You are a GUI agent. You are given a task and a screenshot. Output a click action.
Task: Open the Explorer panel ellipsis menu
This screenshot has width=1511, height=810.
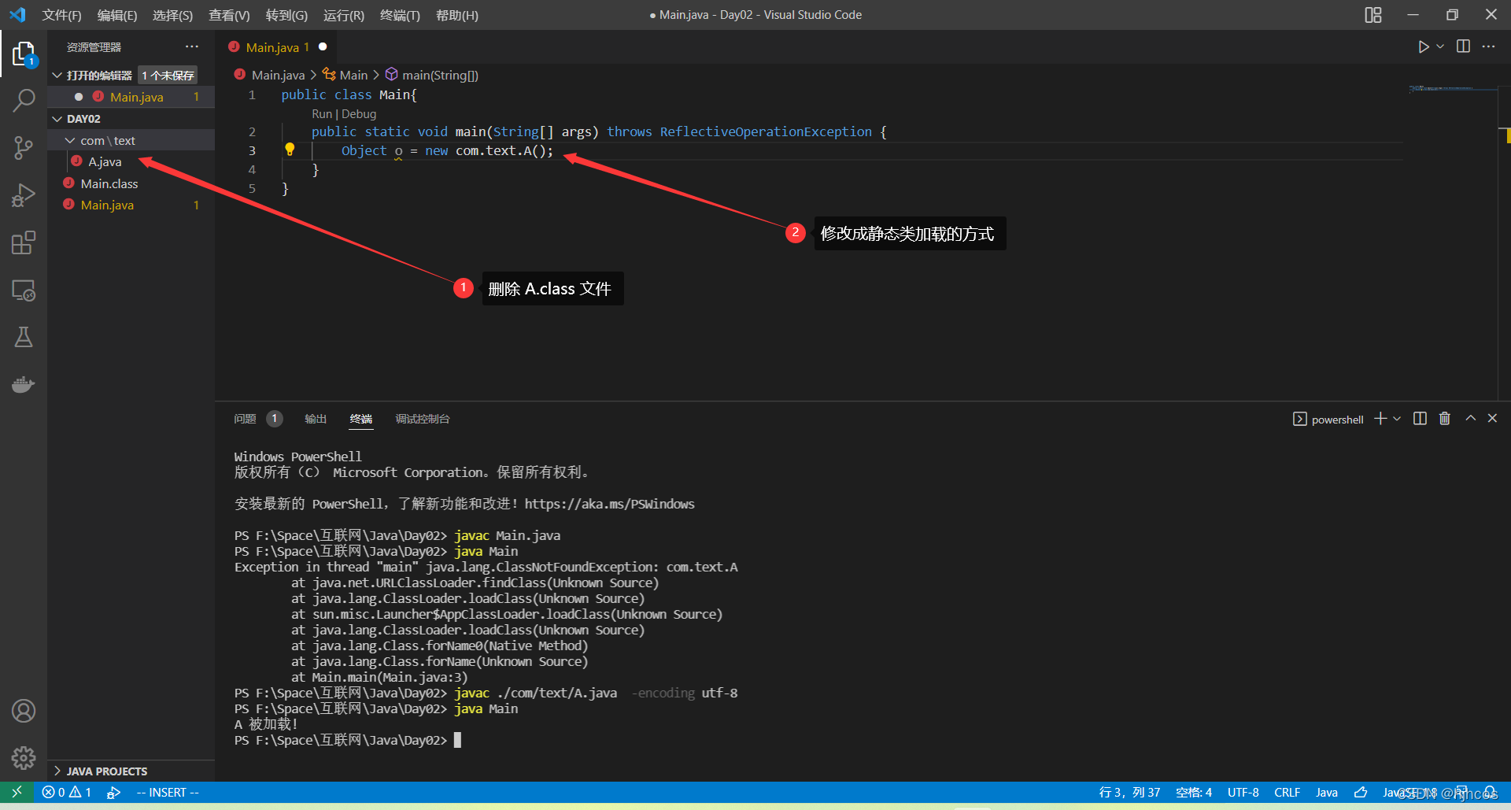(192, 46)
